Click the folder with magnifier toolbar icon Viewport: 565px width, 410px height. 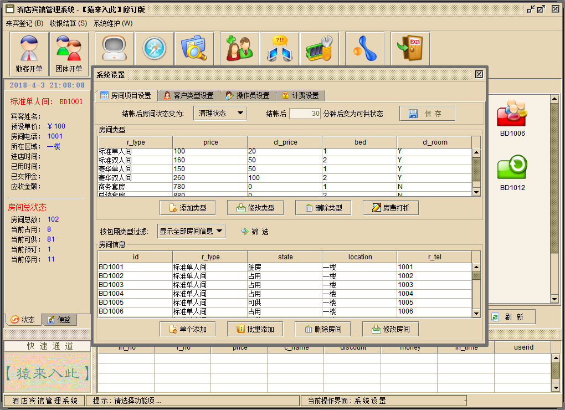point(194,49)
